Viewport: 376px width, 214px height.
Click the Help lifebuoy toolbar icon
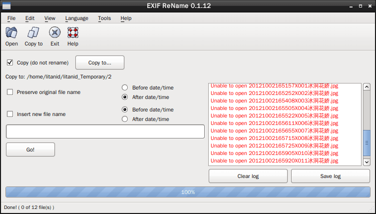[x=73, y=32]
